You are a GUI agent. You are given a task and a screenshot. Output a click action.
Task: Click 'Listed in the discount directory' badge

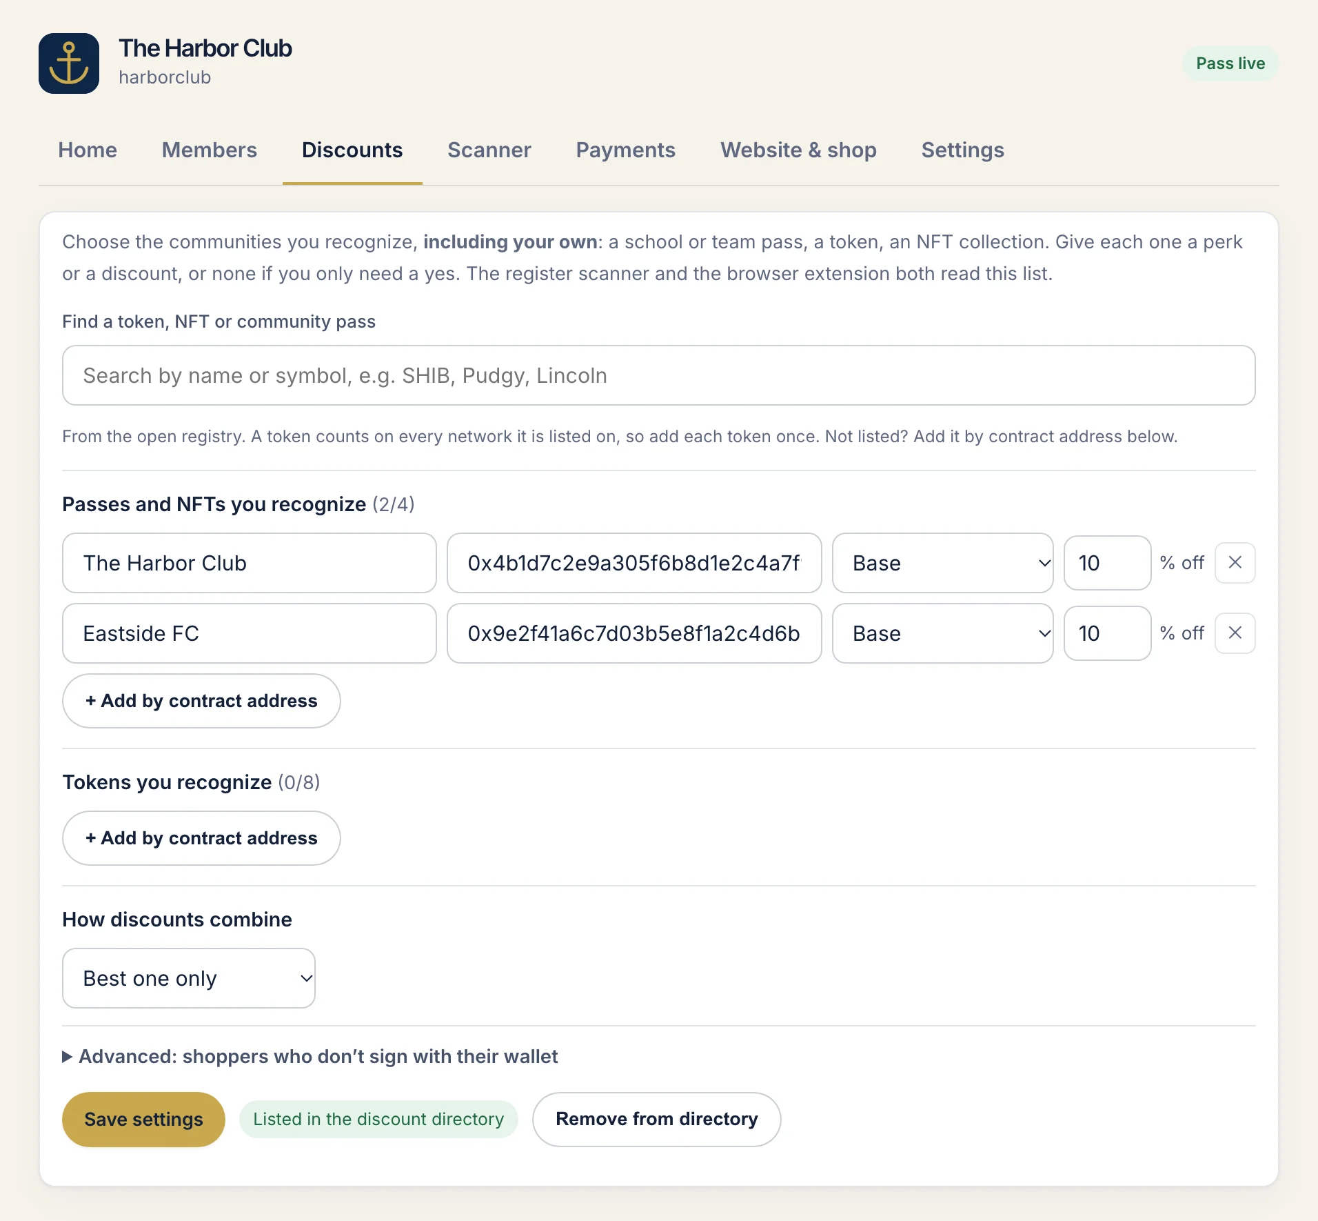click(378, 1120)
